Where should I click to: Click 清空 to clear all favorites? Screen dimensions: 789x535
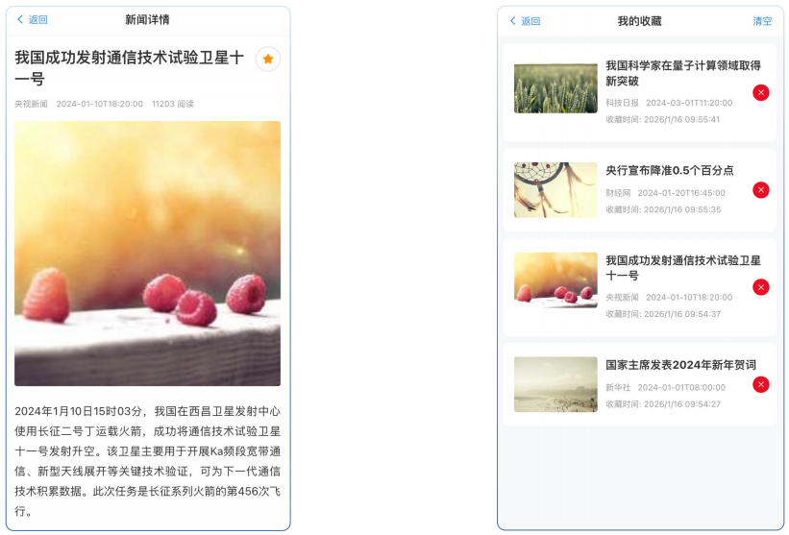(762, 21)
